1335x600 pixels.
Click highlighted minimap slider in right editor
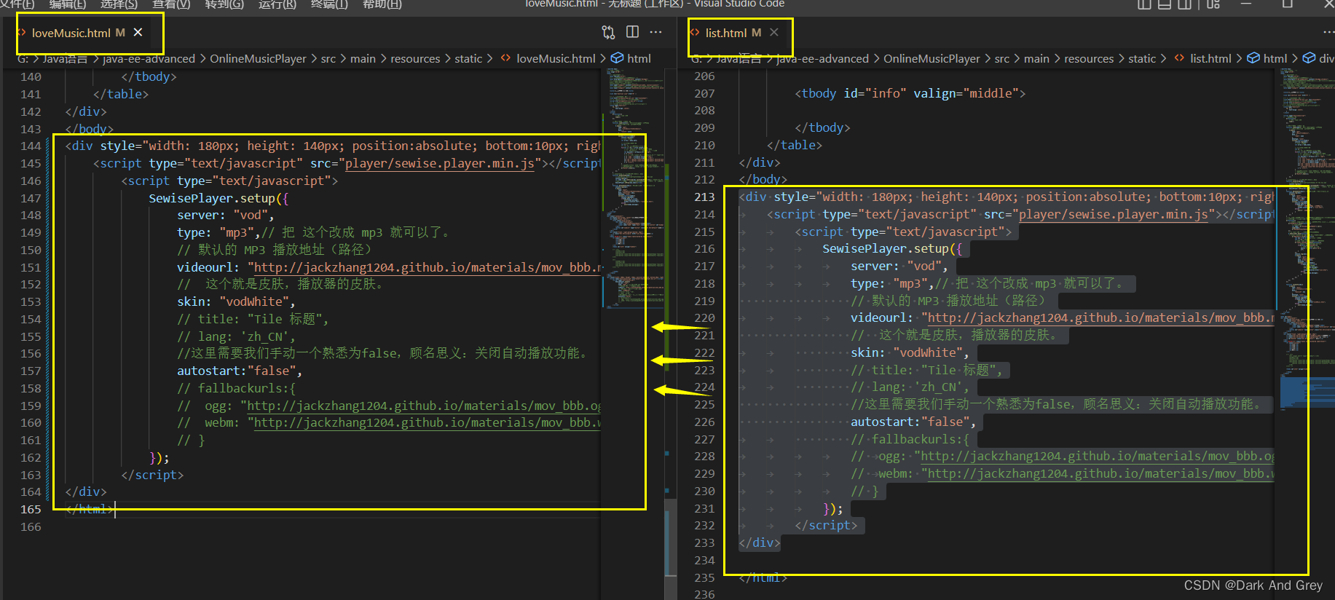coord(1307,391)
